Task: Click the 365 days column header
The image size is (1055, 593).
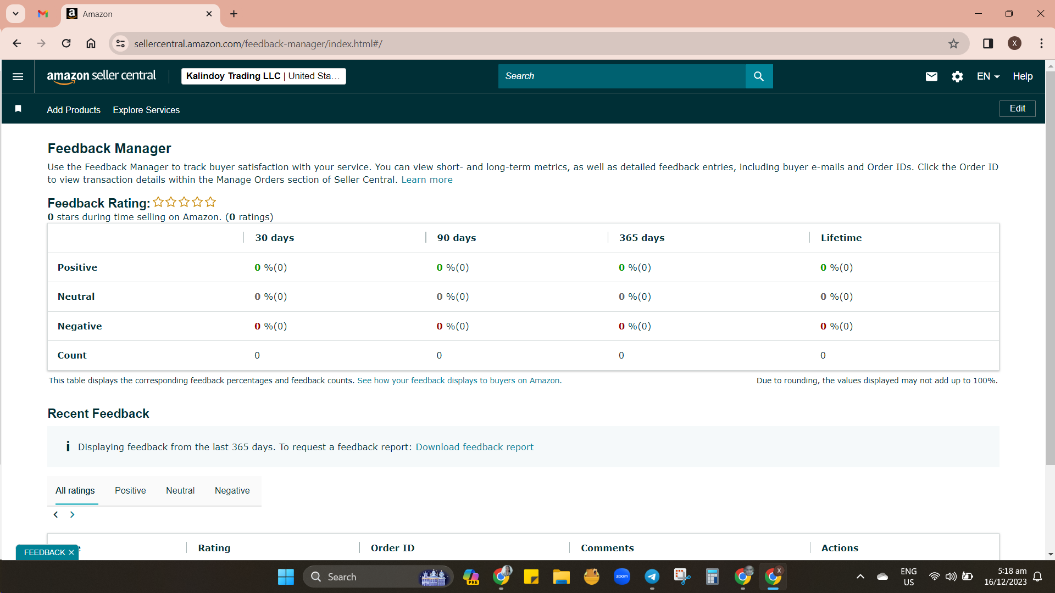Action: pyautogui.click(x=642, y=238)
